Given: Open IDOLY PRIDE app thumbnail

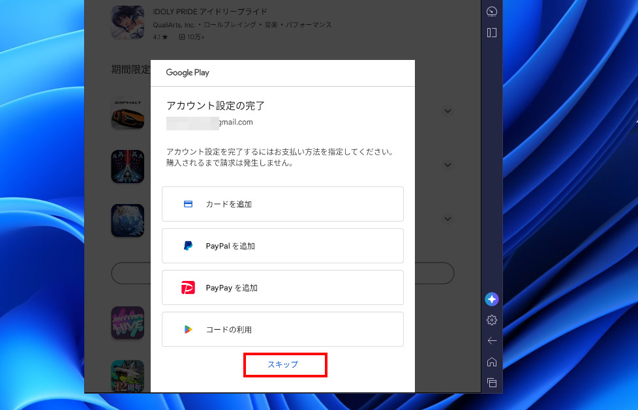Looking at the screenshot, I should pos(128,22).
